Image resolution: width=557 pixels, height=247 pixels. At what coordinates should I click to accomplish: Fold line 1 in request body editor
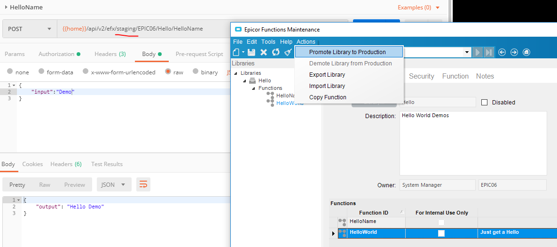pyautogui.click(x=14, y=85)
